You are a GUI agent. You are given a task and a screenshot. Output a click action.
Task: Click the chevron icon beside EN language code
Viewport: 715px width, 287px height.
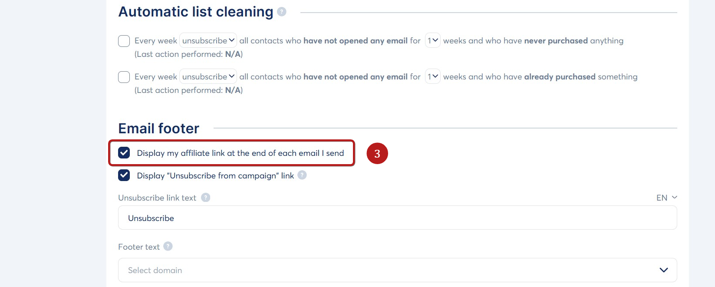point(675,198)
